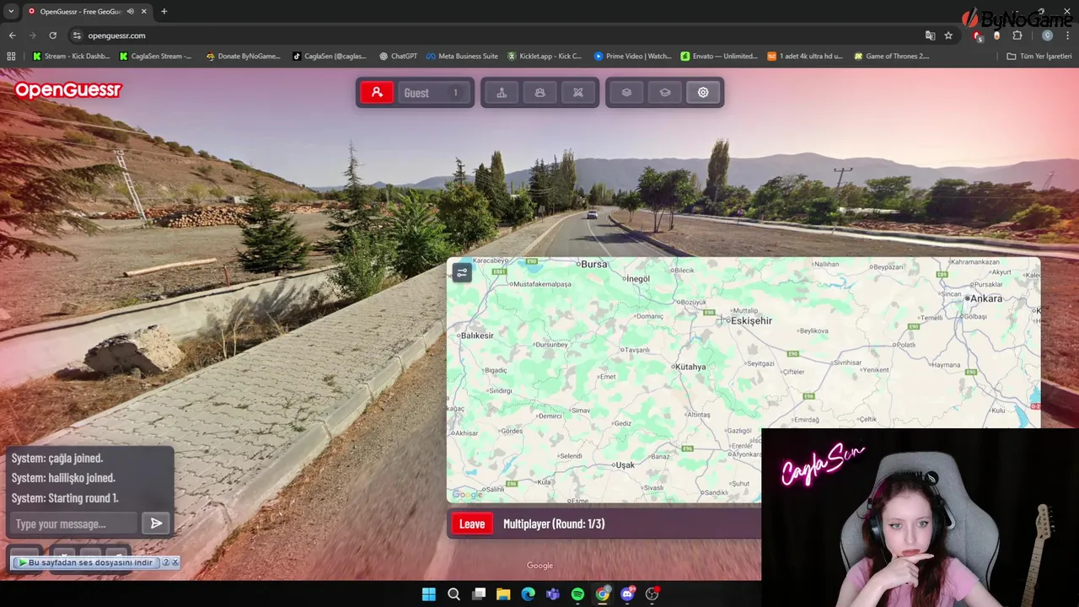Open Task View on taskbar

click(479, 594)
